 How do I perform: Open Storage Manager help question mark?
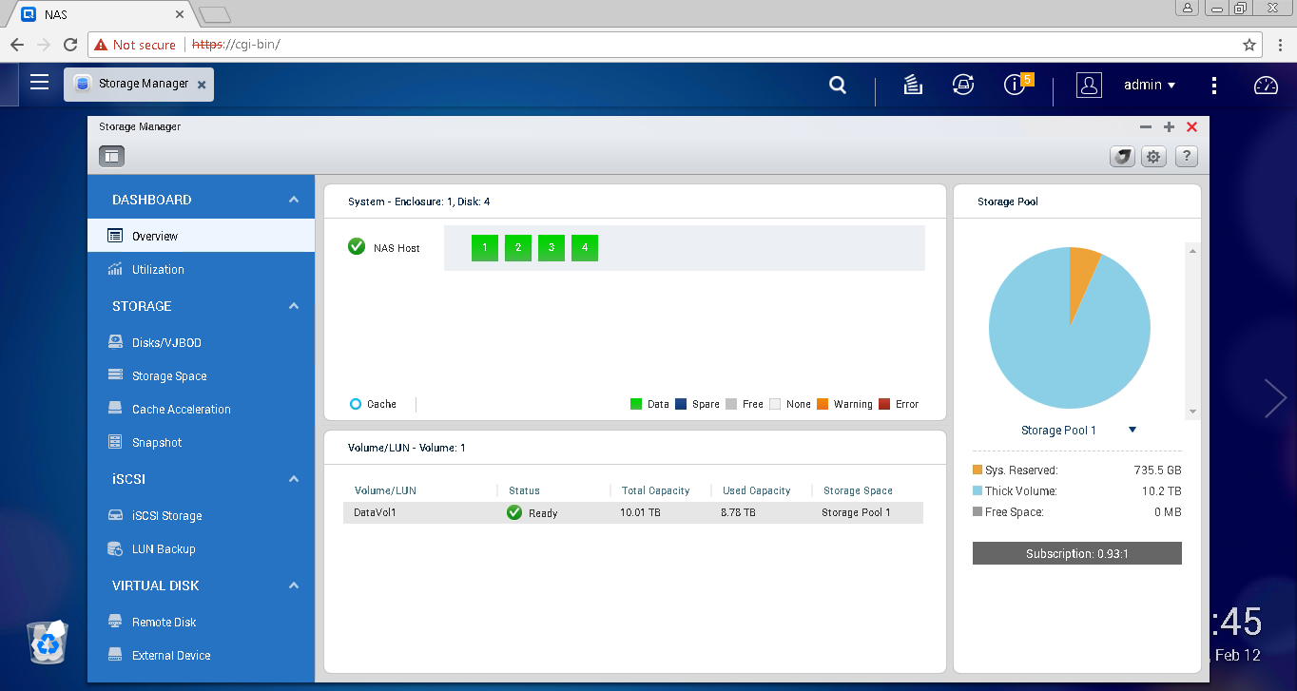(1186, 157)
